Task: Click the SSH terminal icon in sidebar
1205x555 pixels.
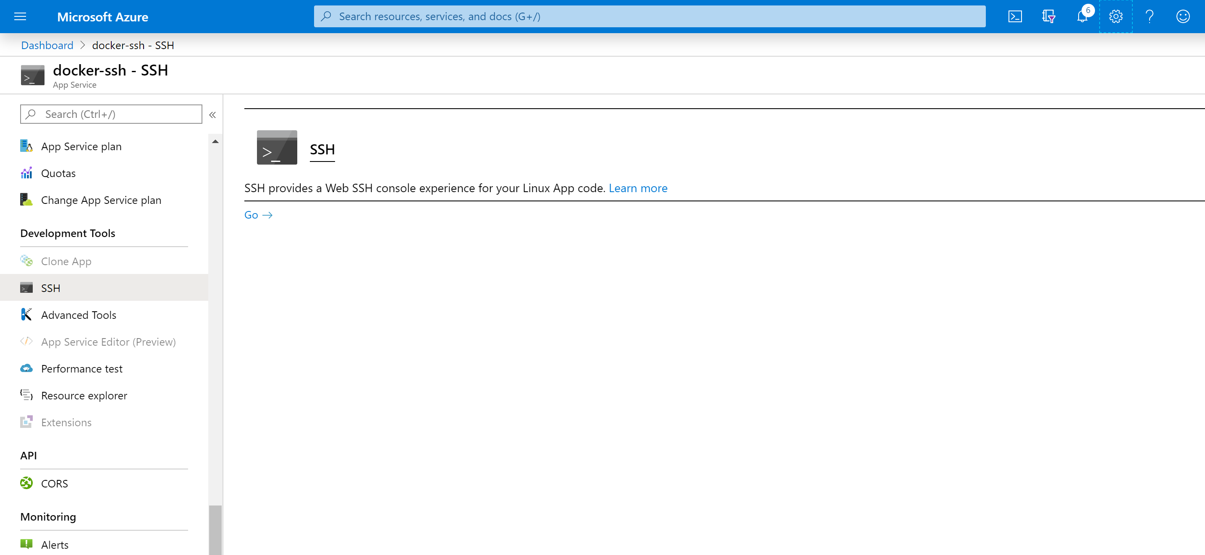Action: 27,288
